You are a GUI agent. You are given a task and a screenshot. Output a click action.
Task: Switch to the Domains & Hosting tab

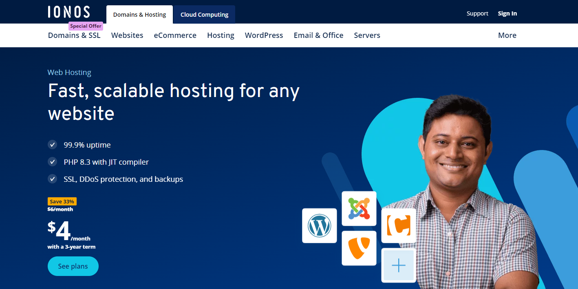[139, 15]
